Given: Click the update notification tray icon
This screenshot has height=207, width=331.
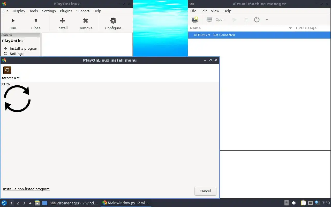Looking at the screenshot, I should point(317,203).
